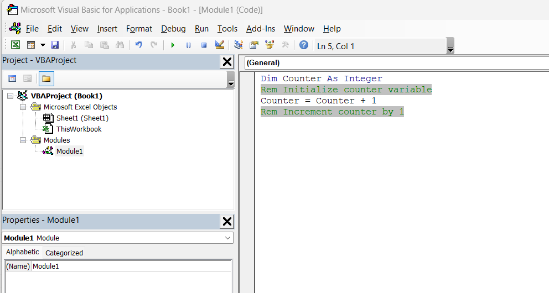Click the Break pause icon

point(188,45)
